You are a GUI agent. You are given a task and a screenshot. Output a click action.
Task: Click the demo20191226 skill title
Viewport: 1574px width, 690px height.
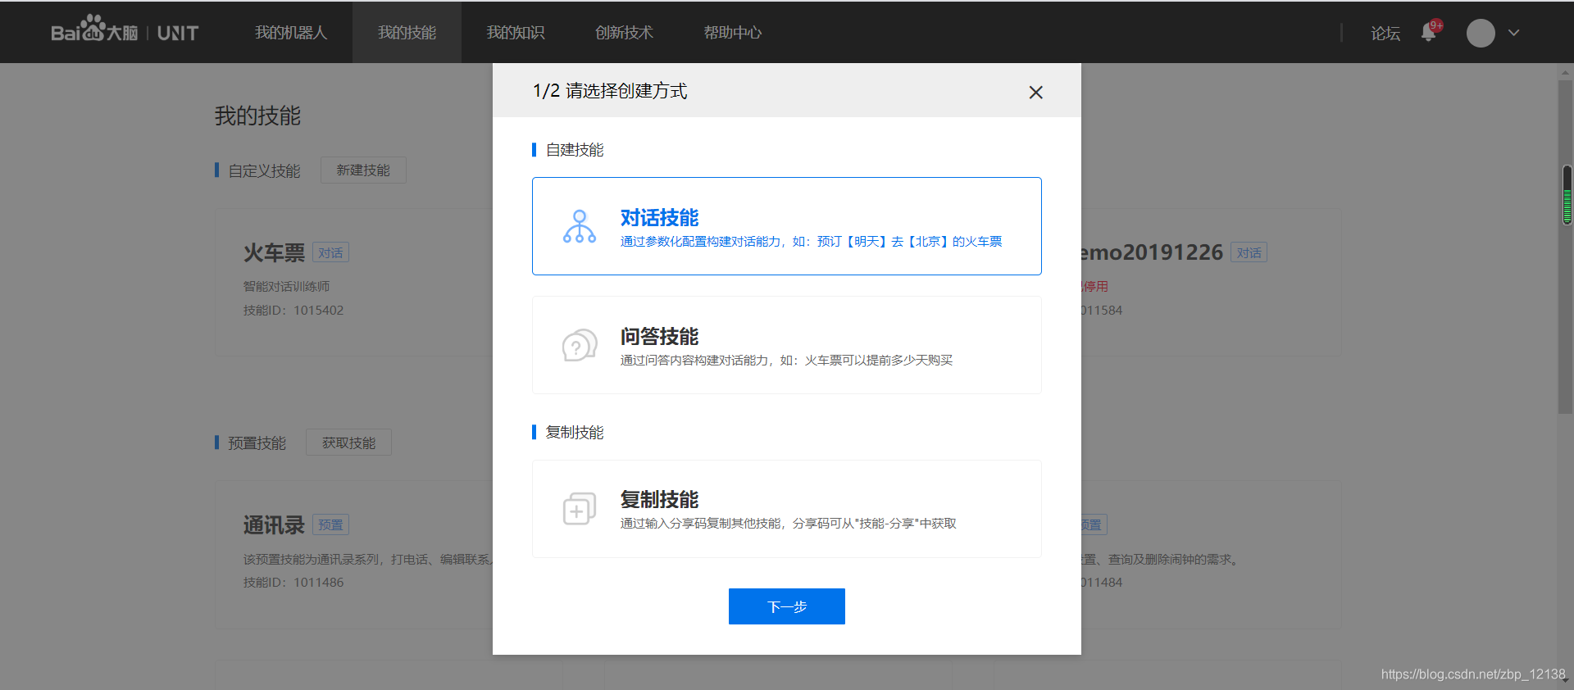[x=1152, y=252]
